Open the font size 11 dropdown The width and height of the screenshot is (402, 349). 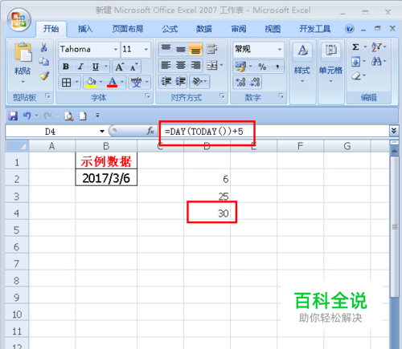(x=146, y=50)
